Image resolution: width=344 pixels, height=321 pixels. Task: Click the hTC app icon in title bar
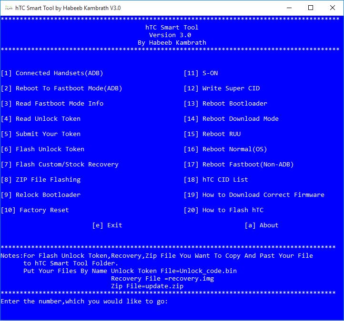[x=9, y=8]
